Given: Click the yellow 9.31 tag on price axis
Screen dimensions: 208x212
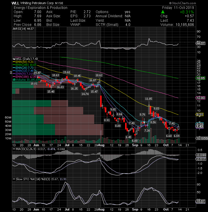Looking at the screenshot, I should (200, 115).
